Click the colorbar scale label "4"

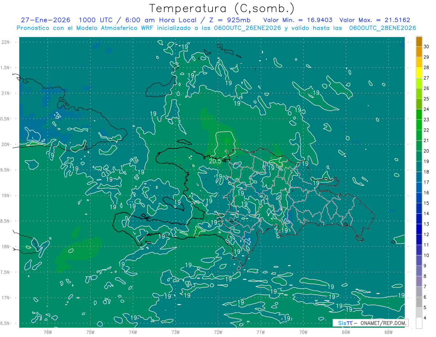[x=425, y=318]
